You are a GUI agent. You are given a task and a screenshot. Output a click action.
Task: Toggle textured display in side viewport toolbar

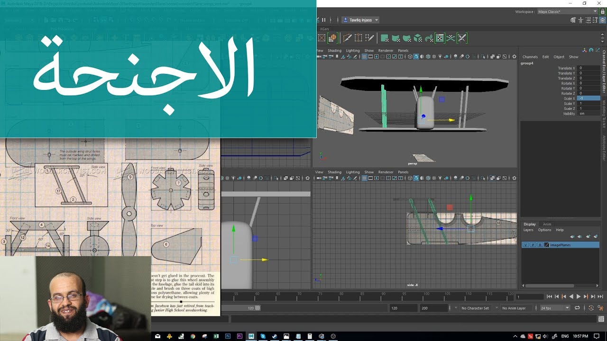tap(434, 178)
